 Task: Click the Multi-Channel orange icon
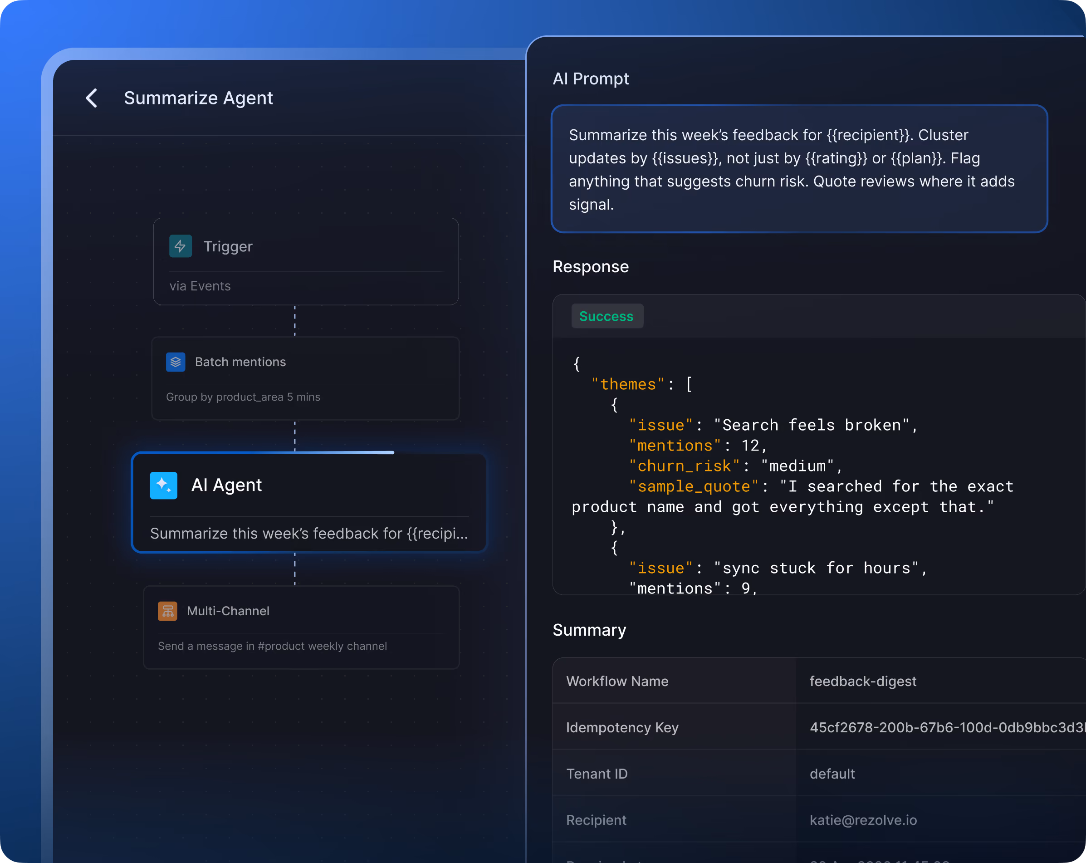167,611
